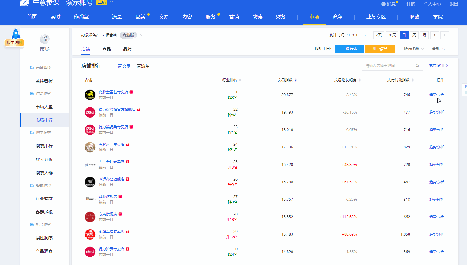Select the 30天 time range
The image size is (467, 265).
click(x=392, y=35)
